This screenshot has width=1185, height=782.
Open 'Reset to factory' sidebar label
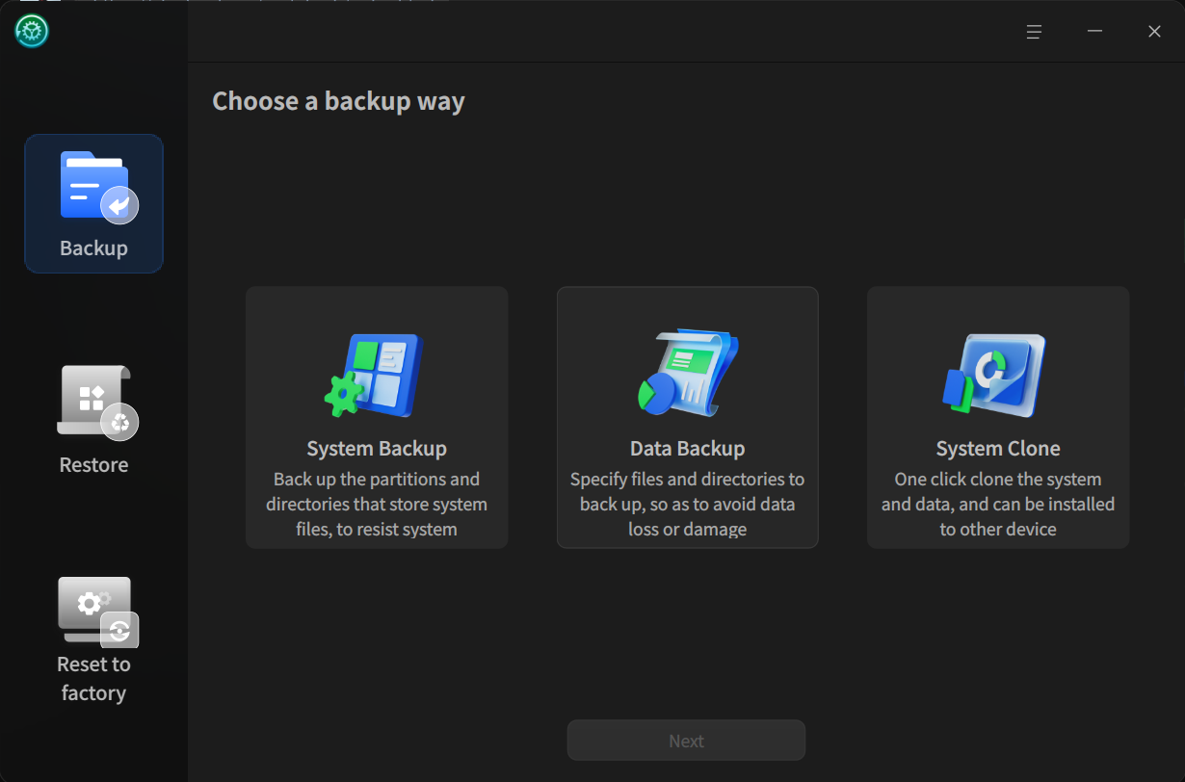[93, 679]
